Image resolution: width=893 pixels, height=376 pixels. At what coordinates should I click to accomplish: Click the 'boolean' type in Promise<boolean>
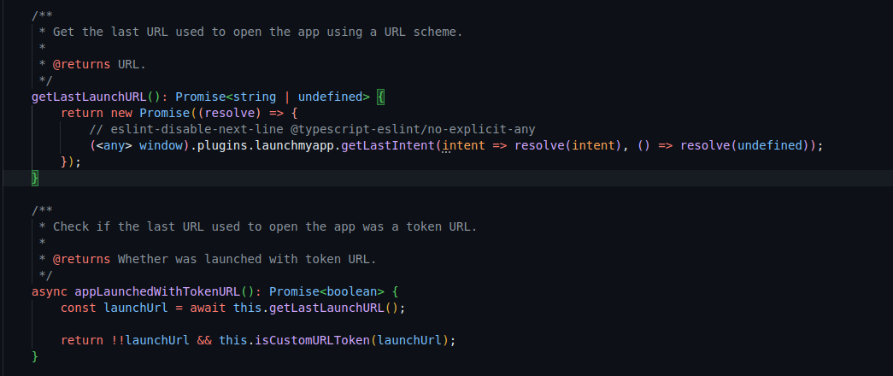352,291
